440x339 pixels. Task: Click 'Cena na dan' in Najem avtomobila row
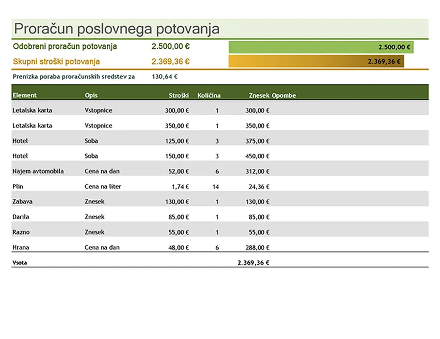[x=102, y=171]
